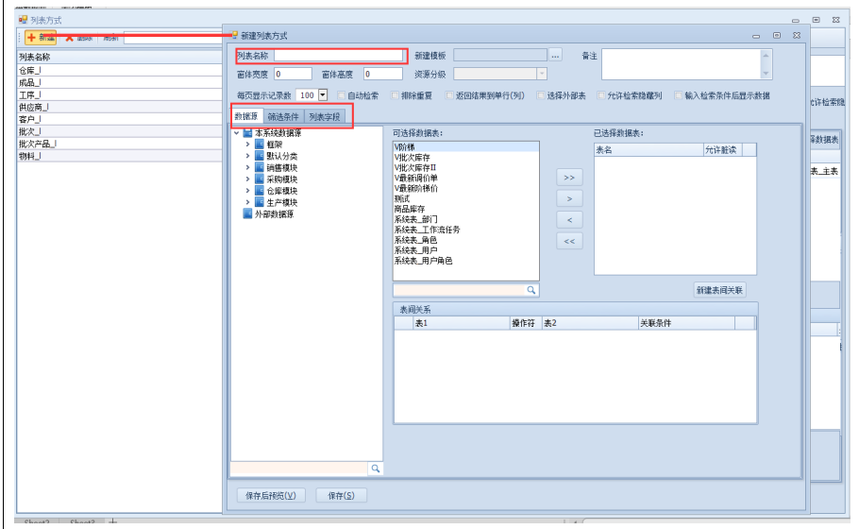
Task: Click the 保存后预览(V) button
Action: coord(271,496)
